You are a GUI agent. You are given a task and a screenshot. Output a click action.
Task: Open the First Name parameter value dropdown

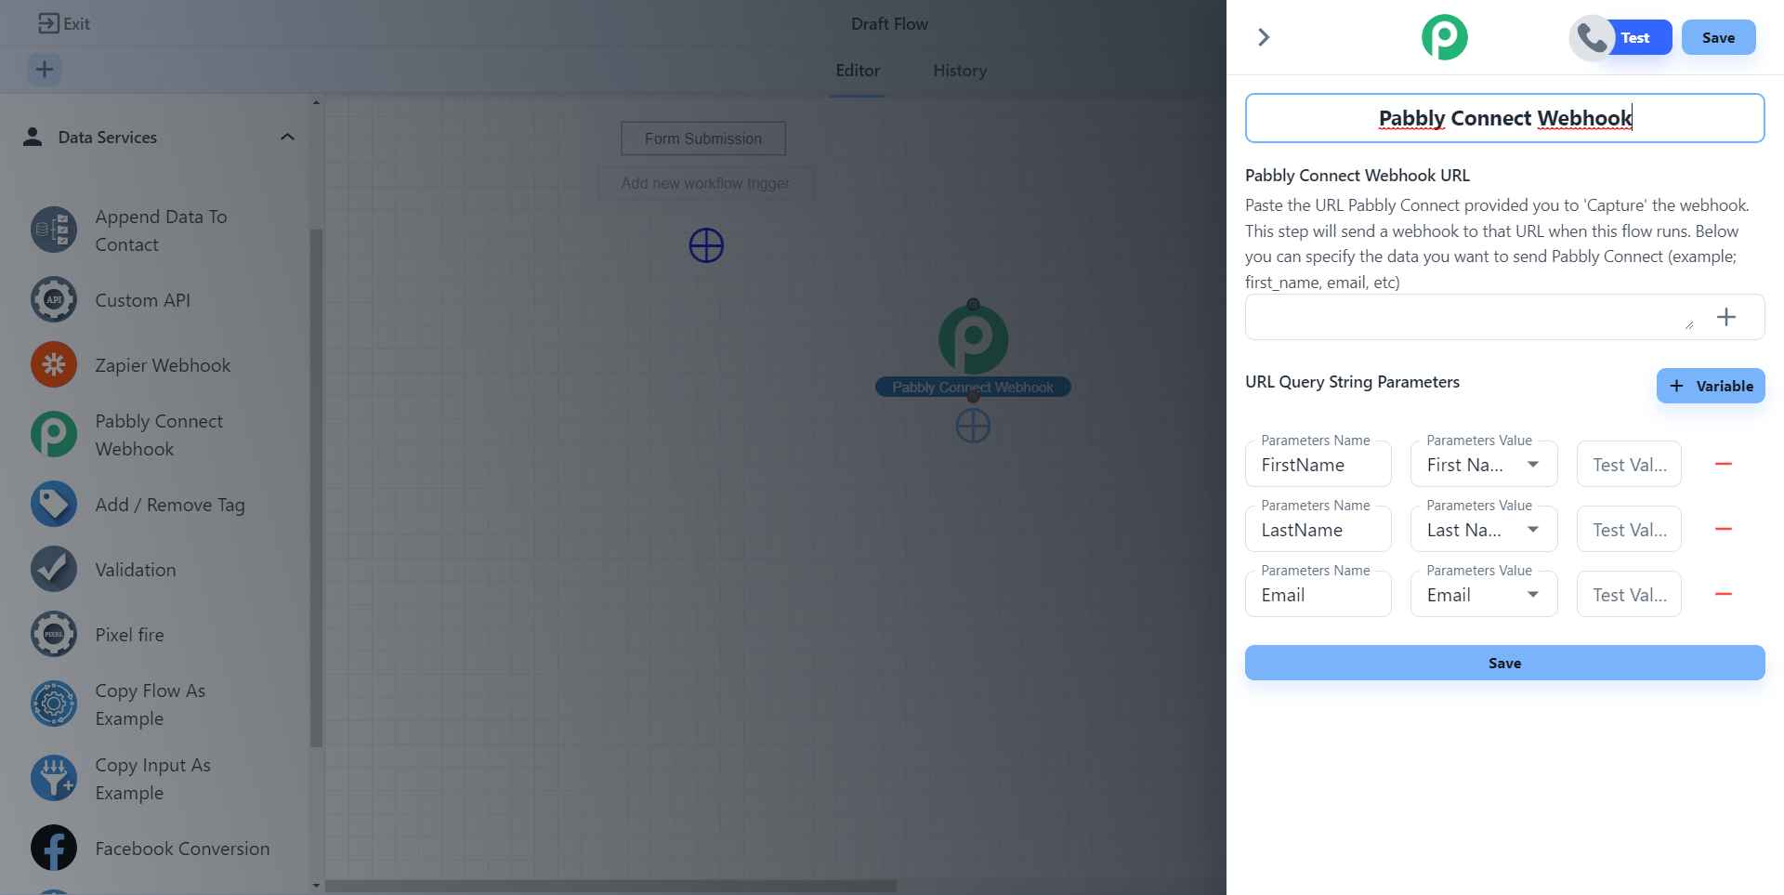click(x=1484, y=464)
